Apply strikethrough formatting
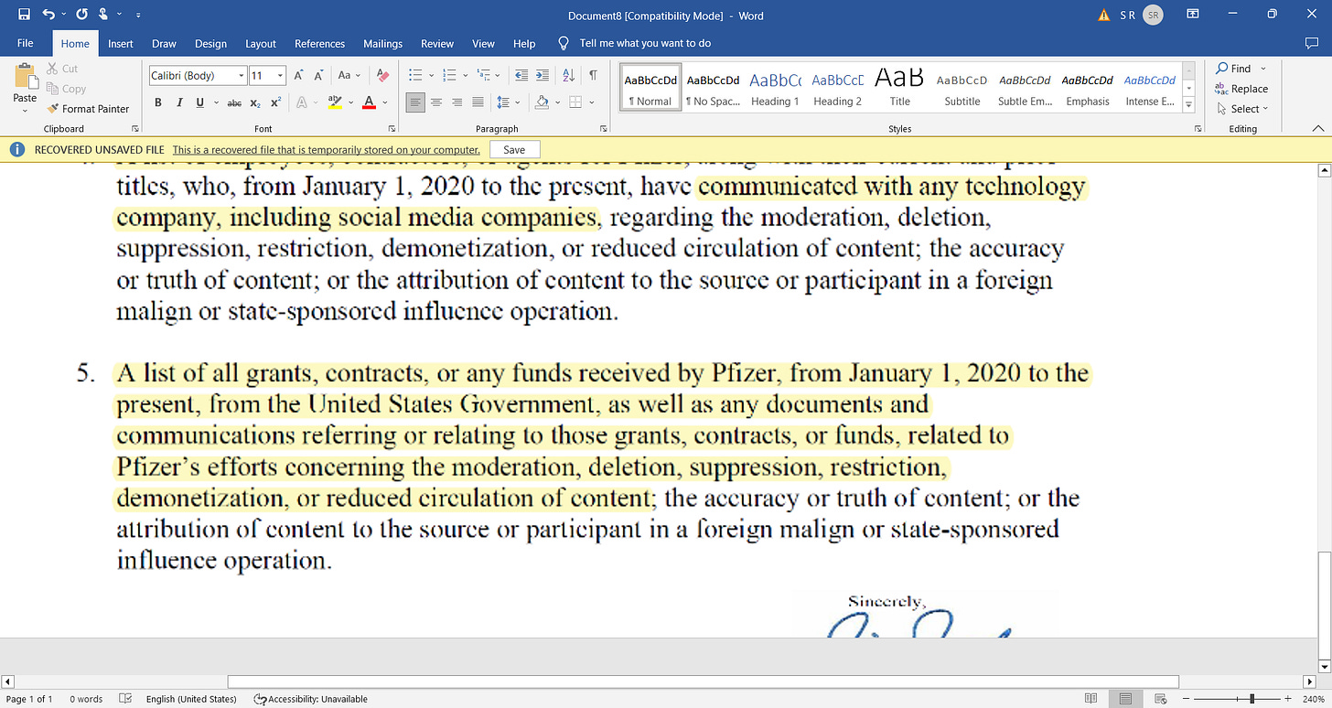This screenshot has width=1332, height=708. pyautogui.click(x=234, y=102)
